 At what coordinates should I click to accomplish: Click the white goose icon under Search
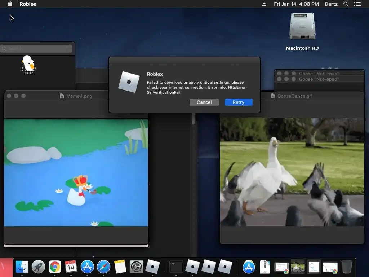click(28, 64)
